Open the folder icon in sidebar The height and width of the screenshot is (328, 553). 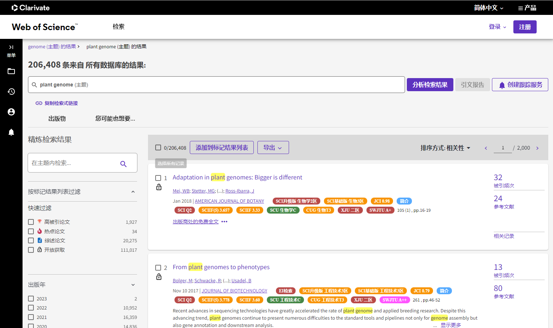(x=11, y=71)
